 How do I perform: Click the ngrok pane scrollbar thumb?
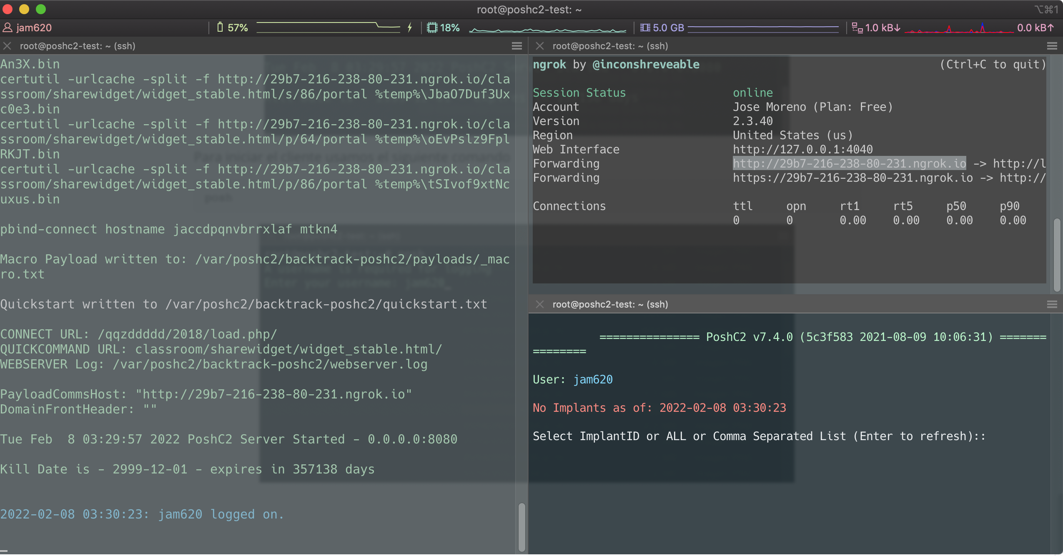(x=1057, y=255)
